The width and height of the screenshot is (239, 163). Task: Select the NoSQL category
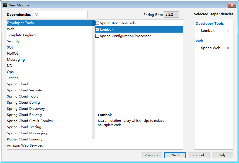pyautogui.click(x=49, y=53)
